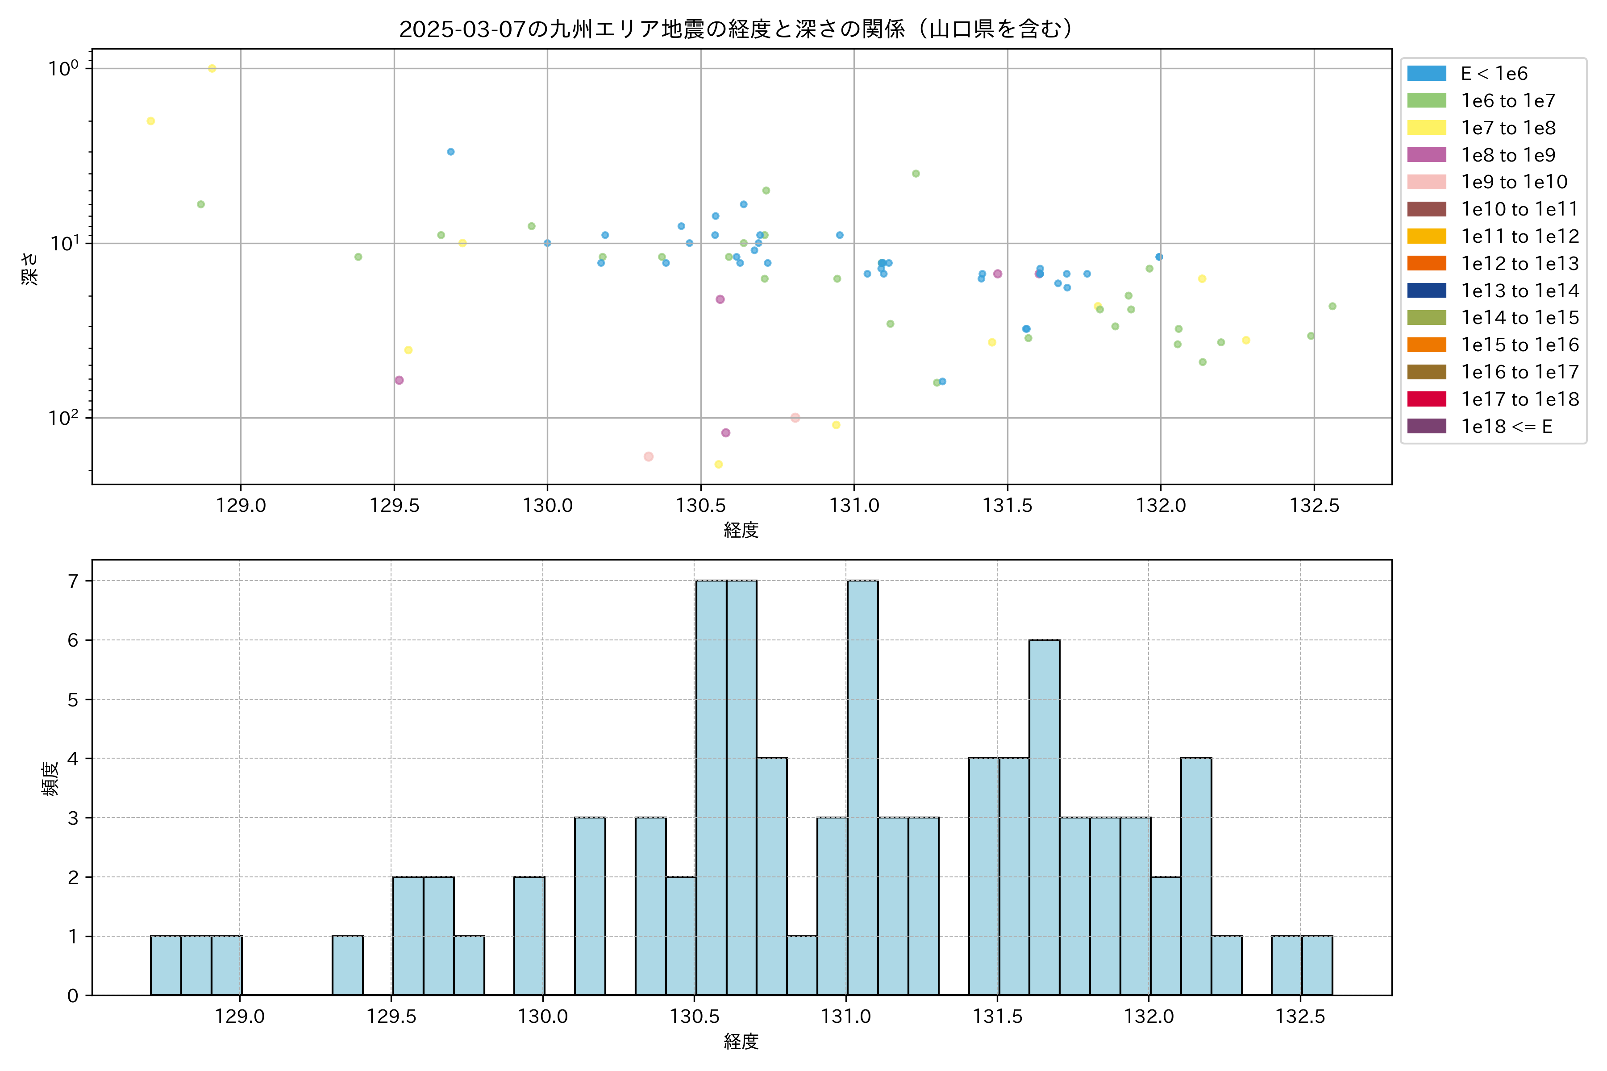This screenshot has width=1607, height=1071.
Task: Click the 頻度 y-axis label
Action: [50, 779]
